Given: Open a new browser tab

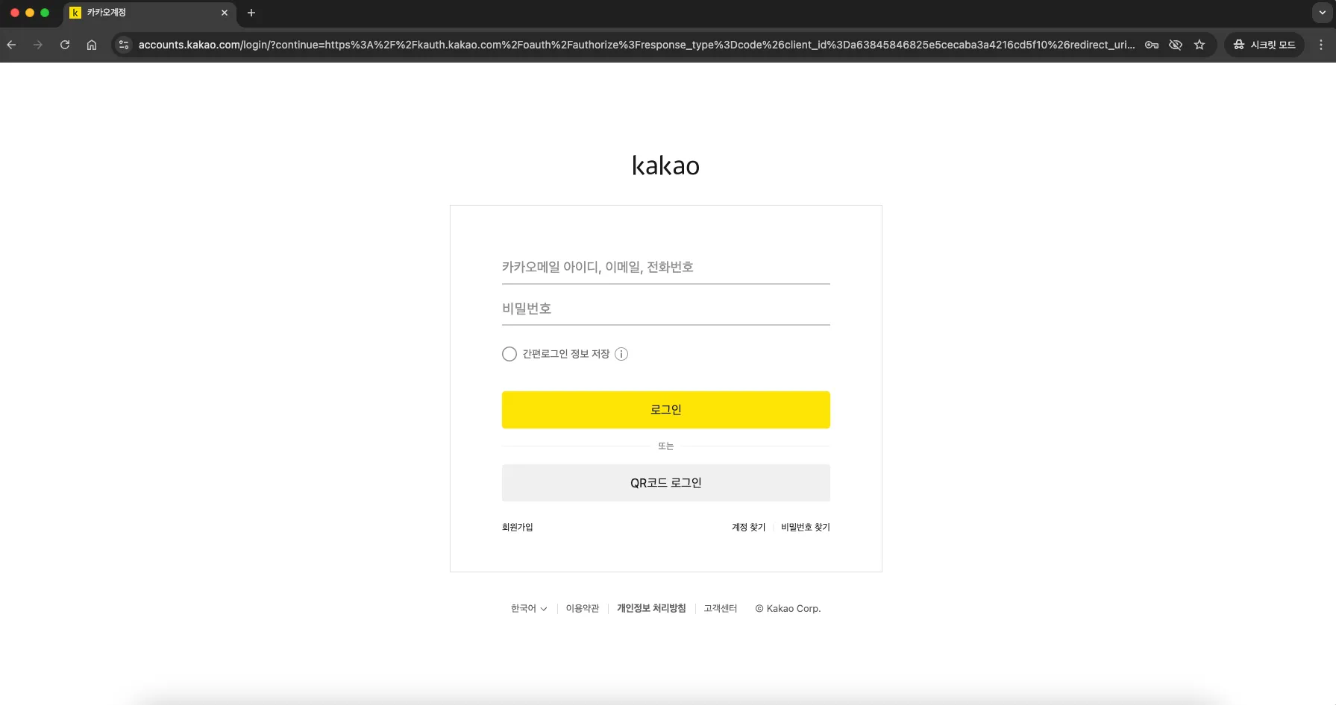Looking at the screenshot, I should [x=251, y=13].
